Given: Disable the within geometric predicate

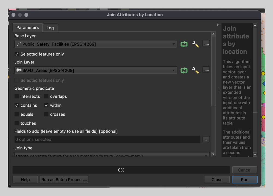Looking at the screenshot, I should coord(46,105).
